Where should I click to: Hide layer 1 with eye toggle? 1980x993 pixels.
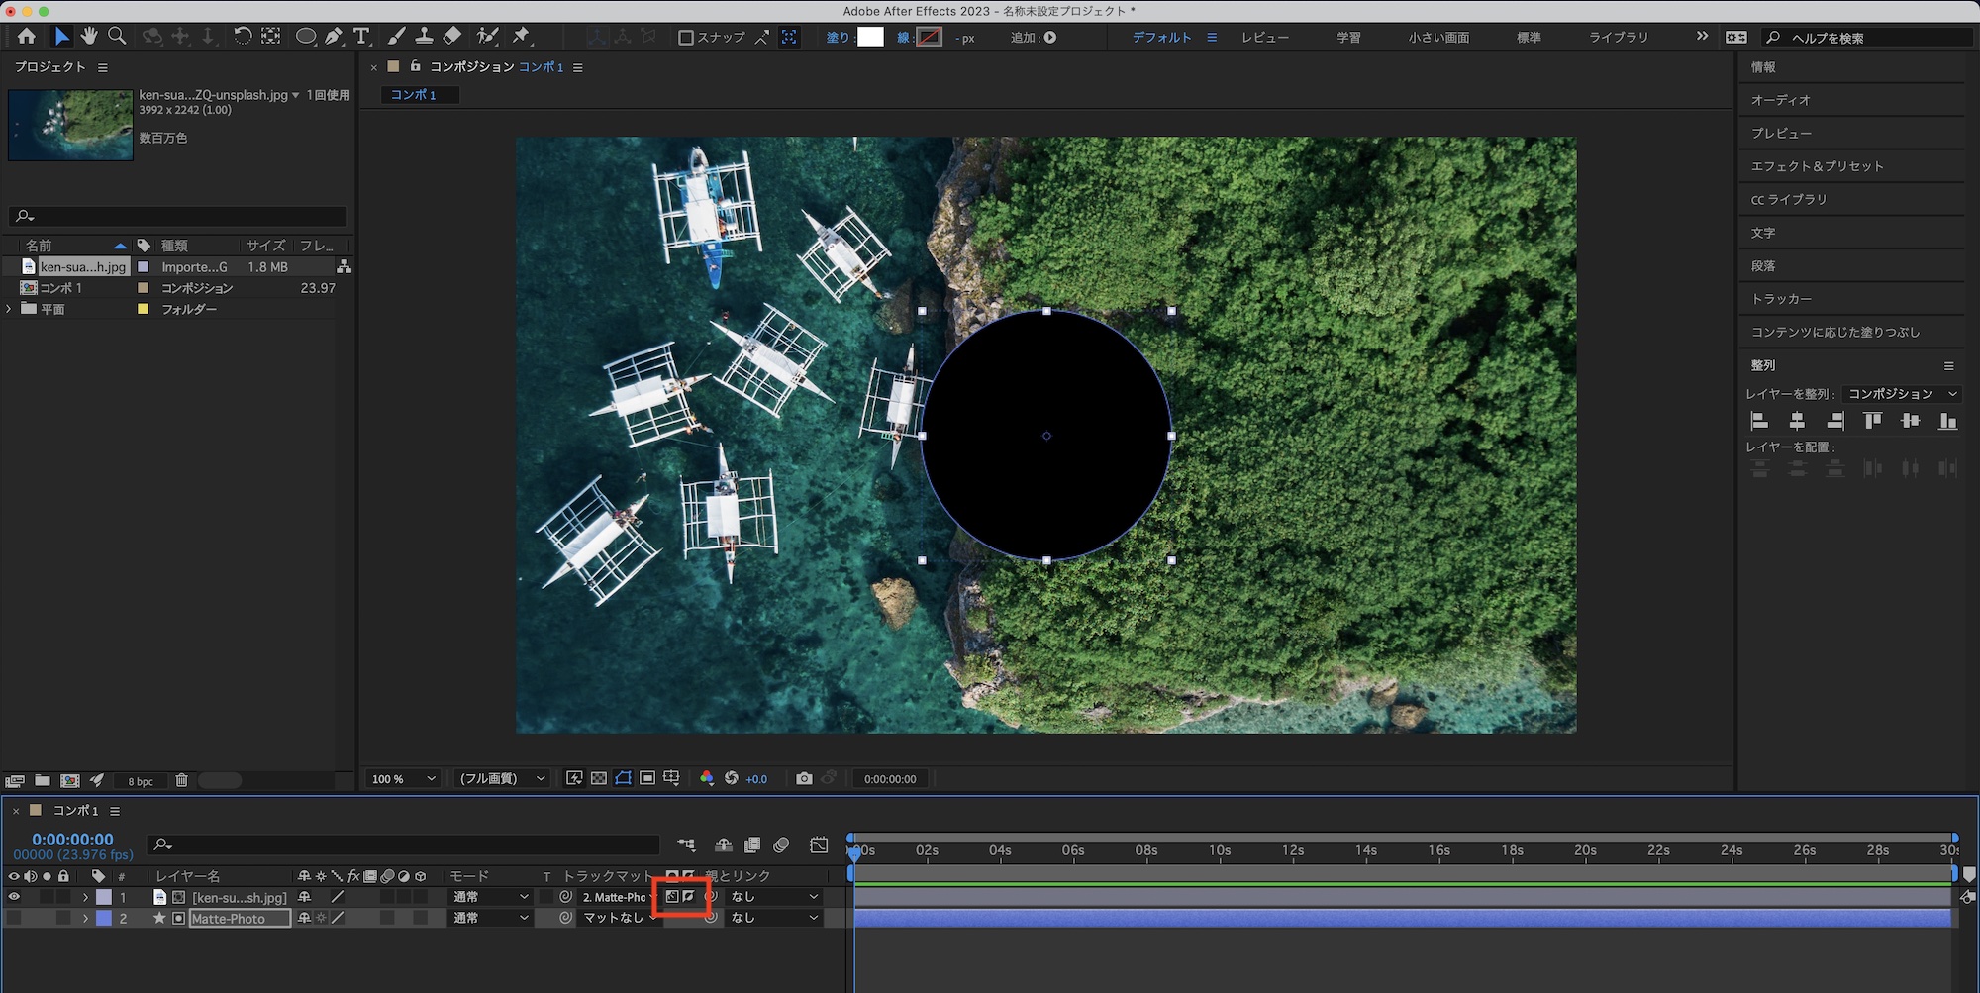point(14,897)
